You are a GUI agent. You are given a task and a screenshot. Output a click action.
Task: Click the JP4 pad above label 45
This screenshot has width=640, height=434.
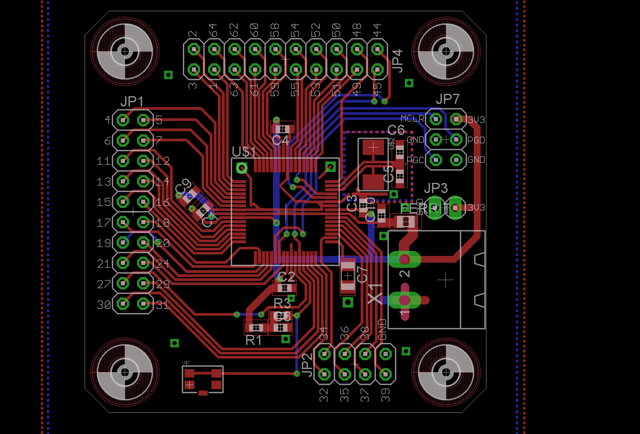(x=377, y=70)
